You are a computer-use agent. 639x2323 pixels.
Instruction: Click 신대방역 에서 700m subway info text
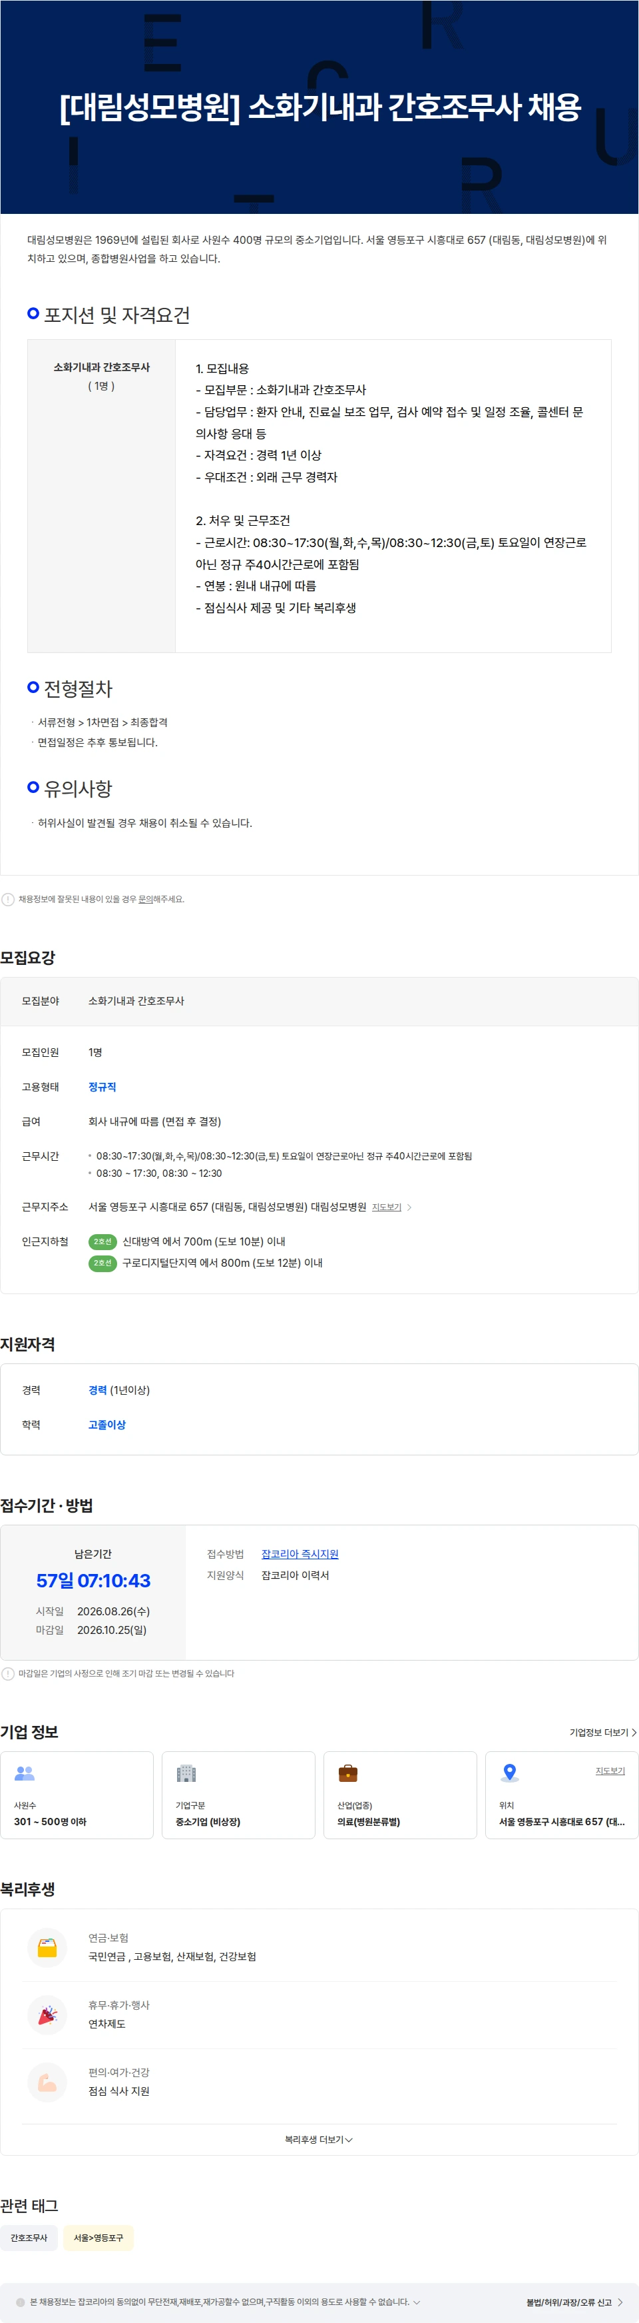204,1241
